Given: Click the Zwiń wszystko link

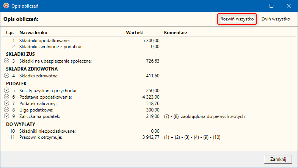Looking at the screenshot, I should (276, 19).
